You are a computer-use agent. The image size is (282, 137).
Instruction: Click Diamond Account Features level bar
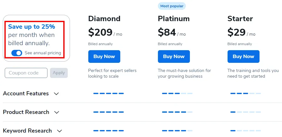[109, 93]
